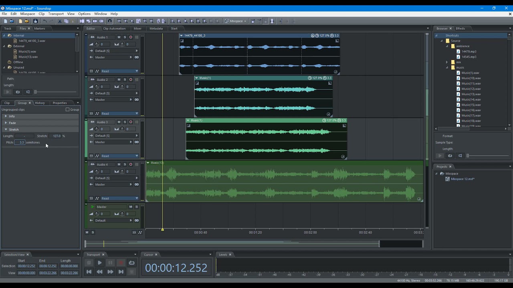This screenshot has height=288, width=513.
Task: Open Audio 1 Default [S] input selector
Action: click(x=116, y=51)
